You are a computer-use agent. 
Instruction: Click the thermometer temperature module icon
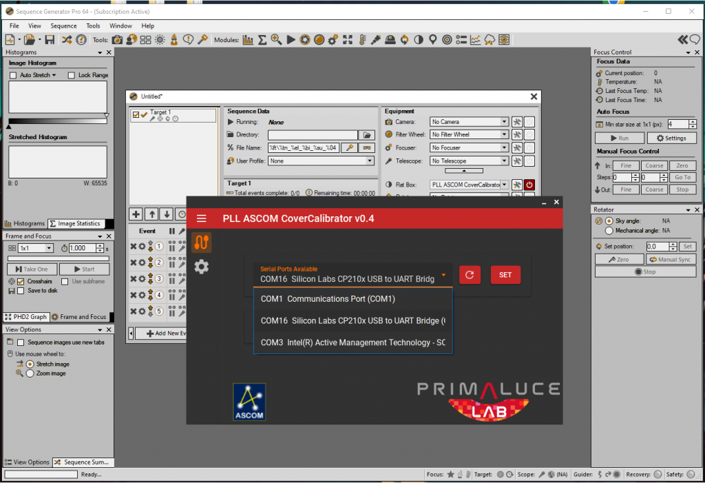click(x=361, y=39)
